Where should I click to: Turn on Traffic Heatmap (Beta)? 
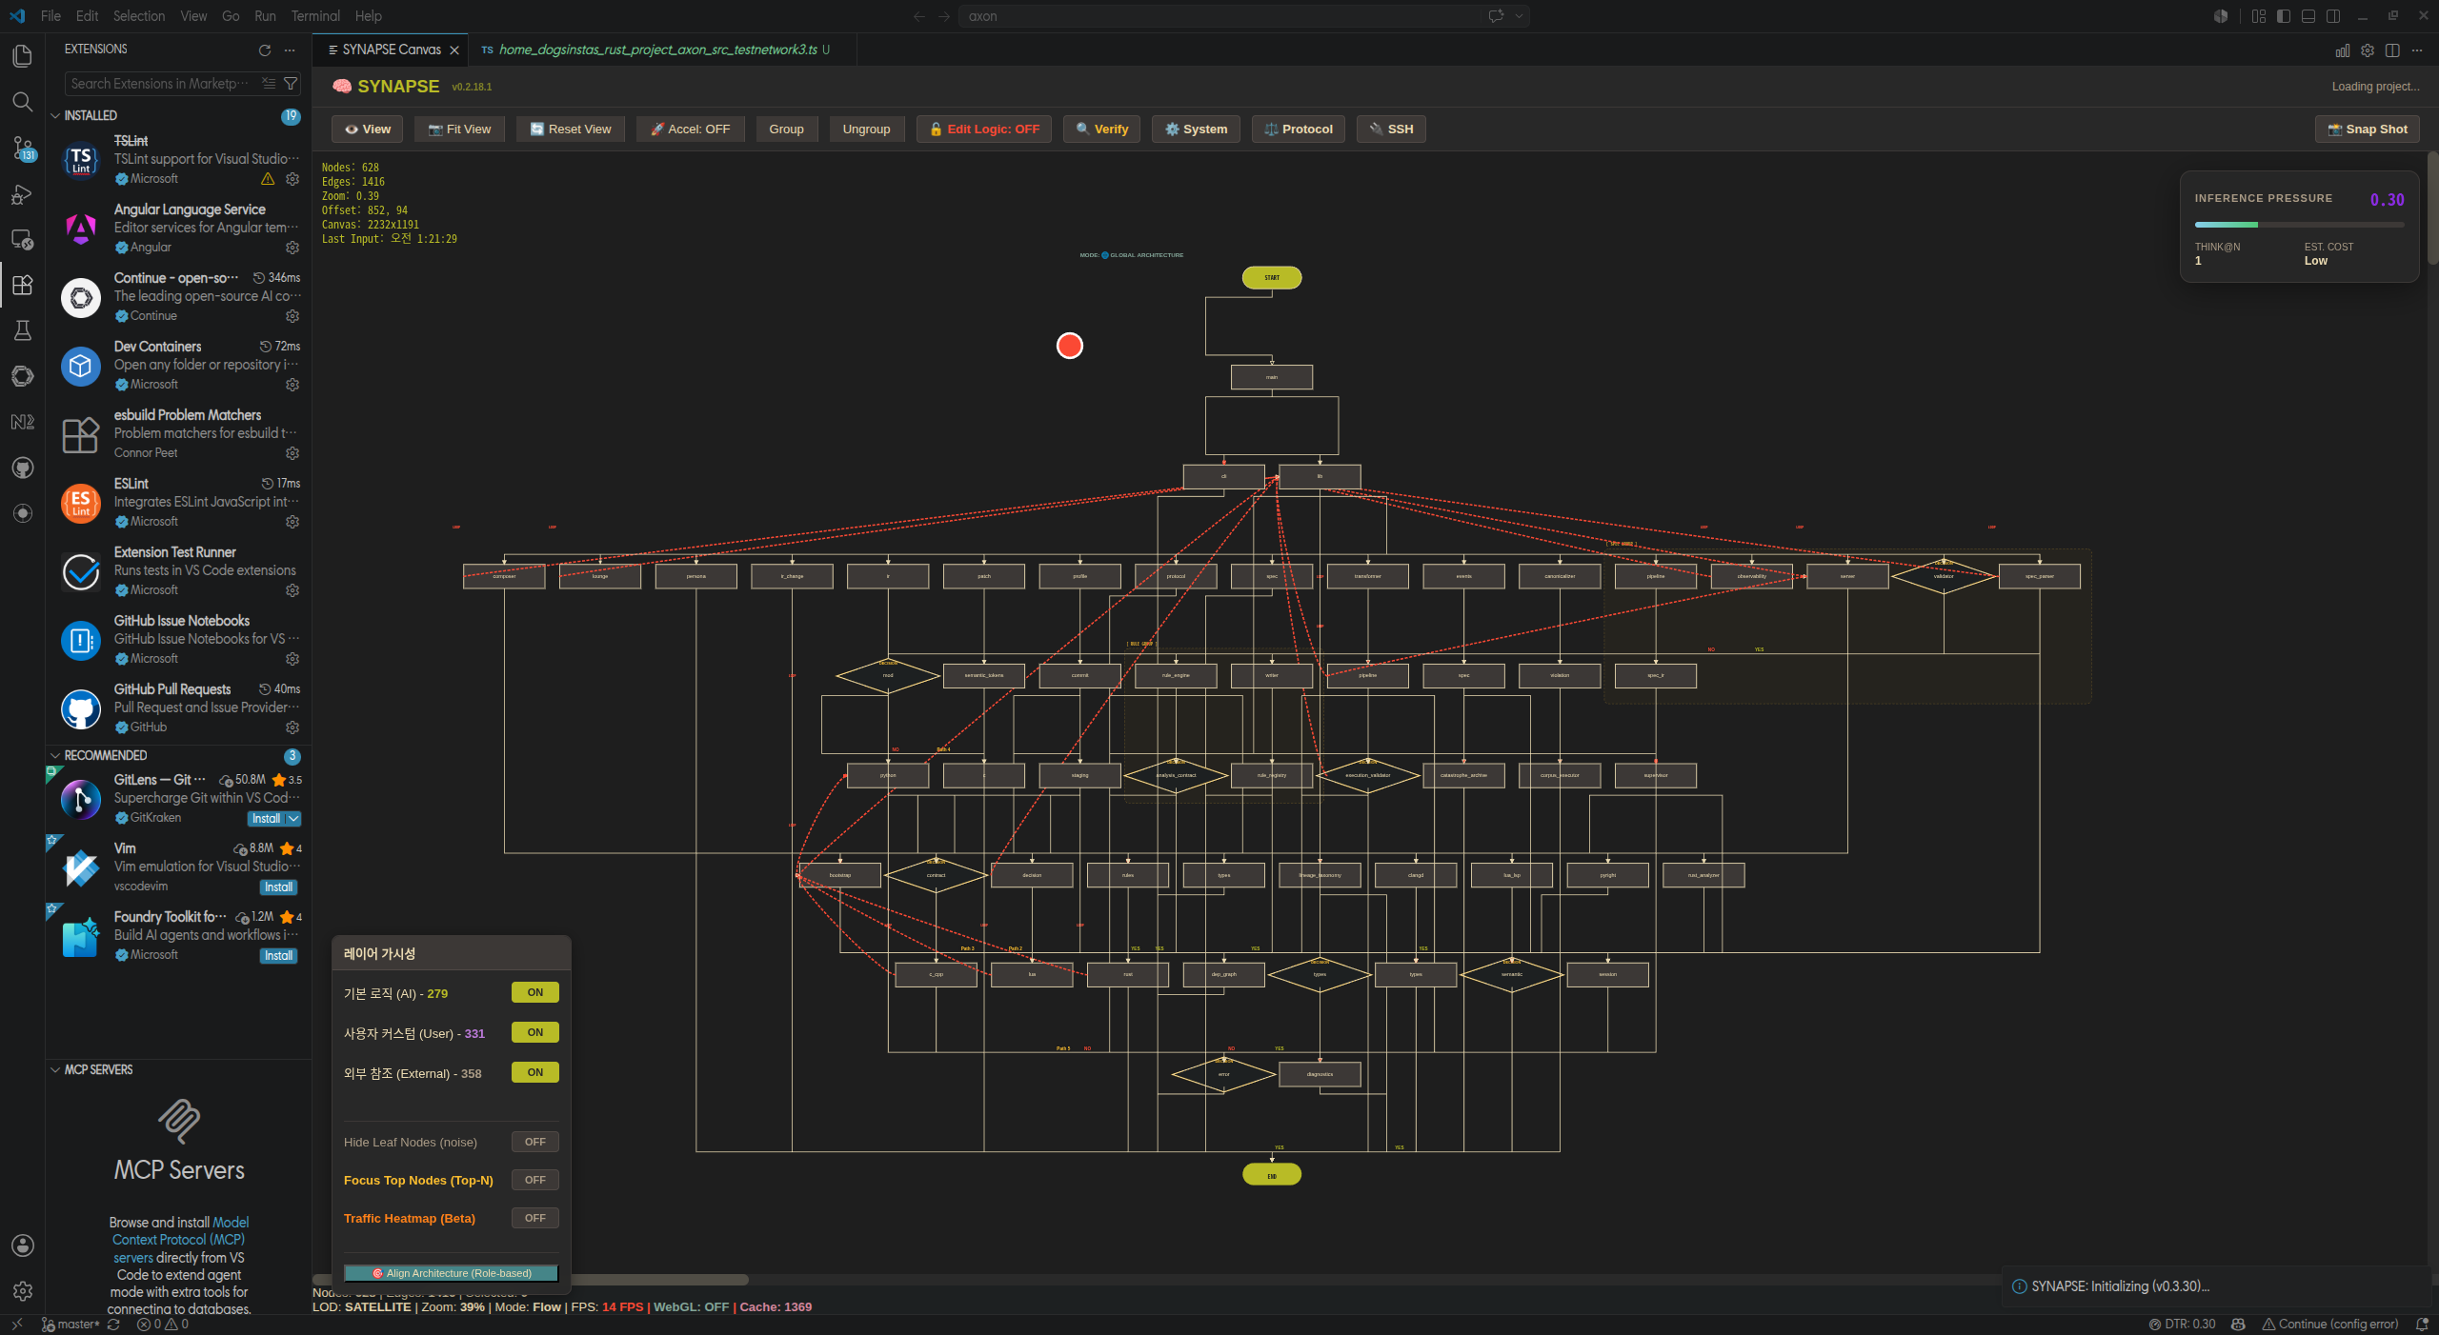tap(535, 1218)
